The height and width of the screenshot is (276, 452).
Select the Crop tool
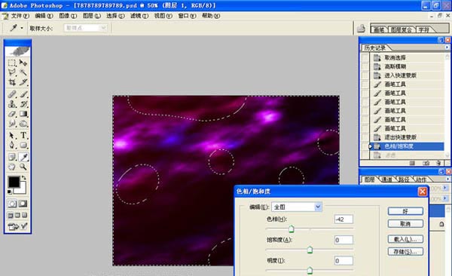[12, 82]
